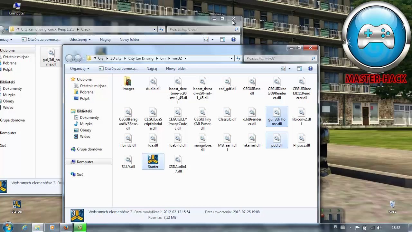The height and width of the screenshot is (232, 412).
Task: Click the Back arrow in win32 window
Action: 69,58
